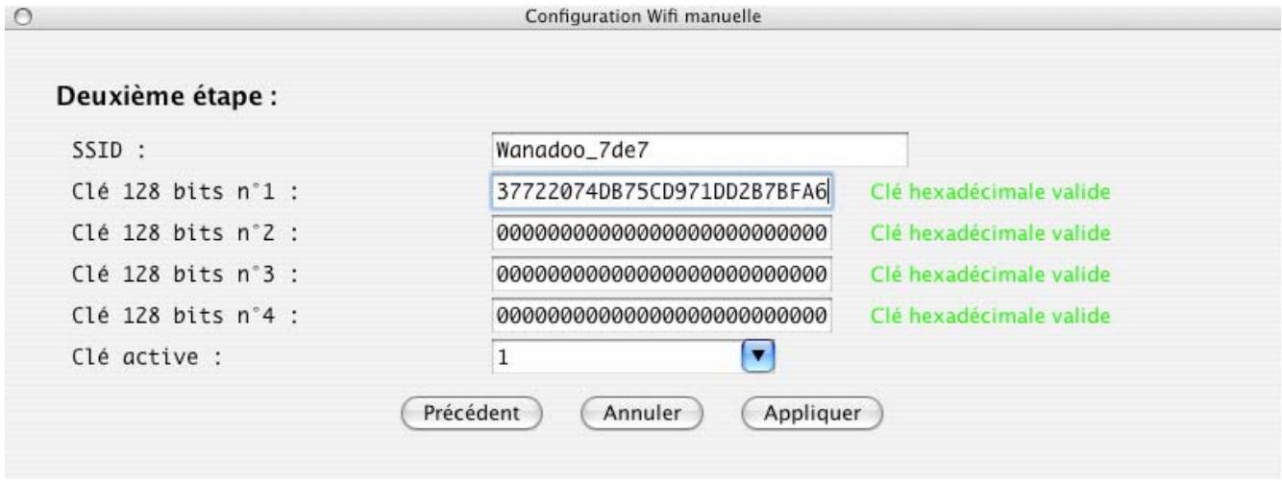Click the valid-key message next to key n°3

[x=991, y=275]
